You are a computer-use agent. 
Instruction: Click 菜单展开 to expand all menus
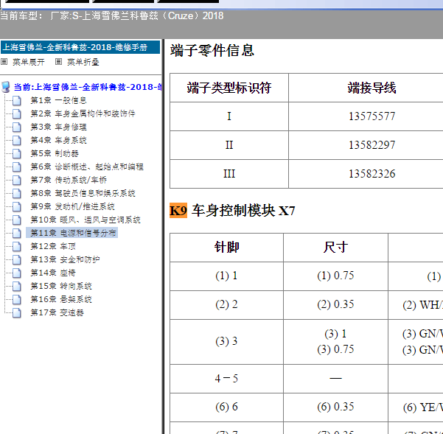pos(29,62)
